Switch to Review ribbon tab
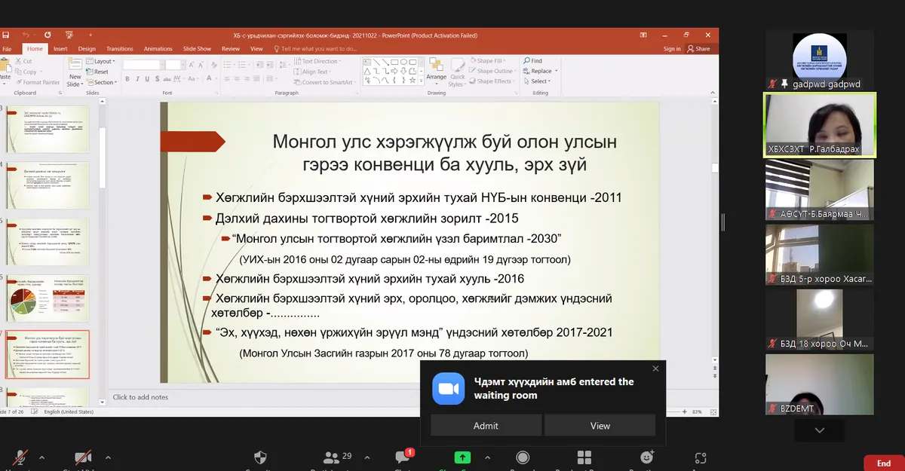The height and width of the screenshot is (471, 905). coord(231,48)
